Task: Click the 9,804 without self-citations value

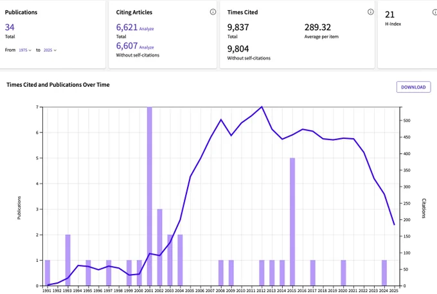Action: [238, 49]
